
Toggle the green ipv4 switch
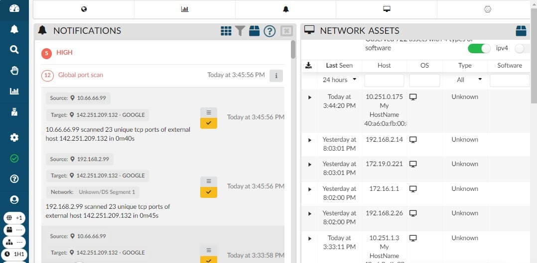point(479,49)
